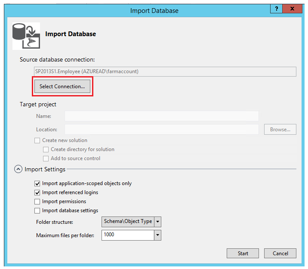Image resolution: width=308 pixels, height=269 pixels.
Task: Click the Cancel button
Action: (x=280, y=254)
